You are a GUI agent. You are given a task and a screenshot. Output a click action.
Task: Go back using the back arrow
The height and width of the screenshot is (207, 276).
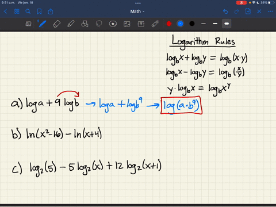(x=5, y=11)
